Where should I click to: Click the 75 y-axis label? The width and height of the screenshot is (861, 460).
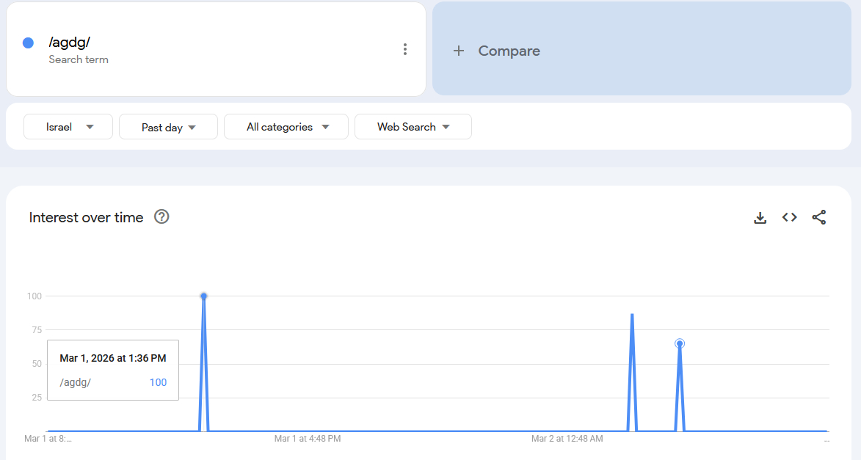pyautogui.click(x=37, y=330)
